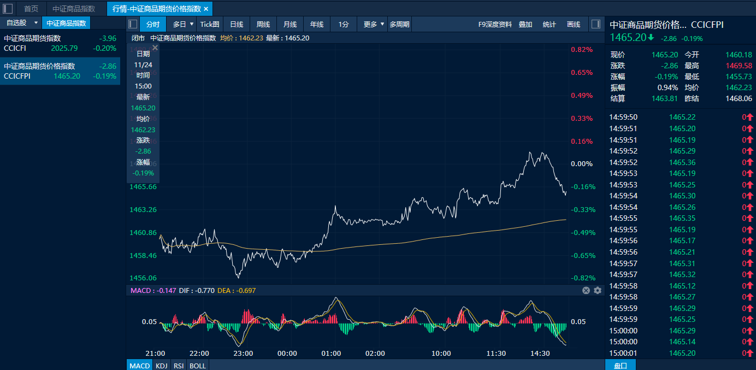
Task: Close the floating price info tooltip
Action: tap(155, 48)
